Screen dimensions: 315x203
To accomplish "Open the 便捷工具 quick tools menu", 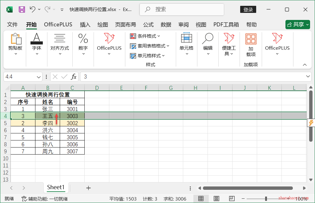I will (x=229, y=44).
